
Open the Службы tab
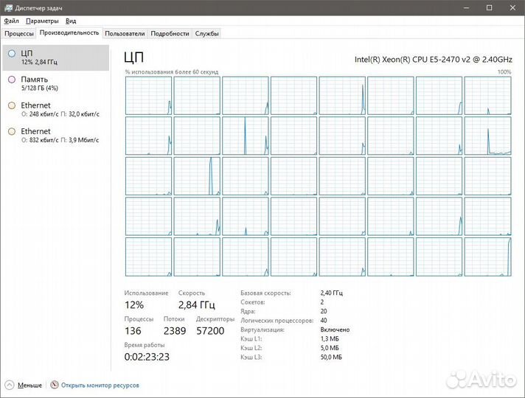click(x=207, y=33)
